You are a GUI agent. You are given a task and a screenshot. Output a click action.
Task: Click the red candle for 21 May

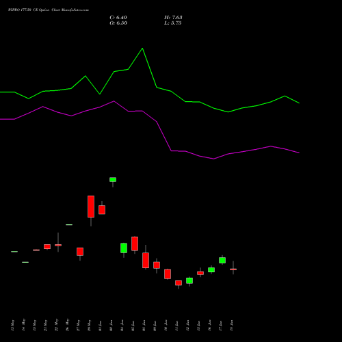point(47,246)
